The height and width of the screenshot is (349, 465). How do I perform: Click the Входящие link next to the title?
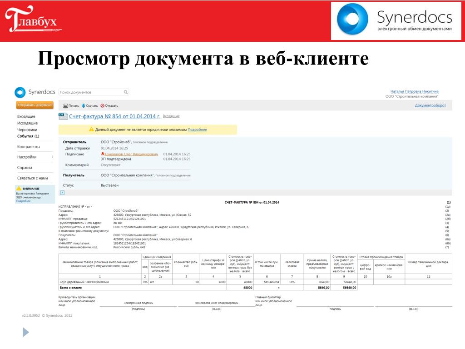(x=171, y=116)
